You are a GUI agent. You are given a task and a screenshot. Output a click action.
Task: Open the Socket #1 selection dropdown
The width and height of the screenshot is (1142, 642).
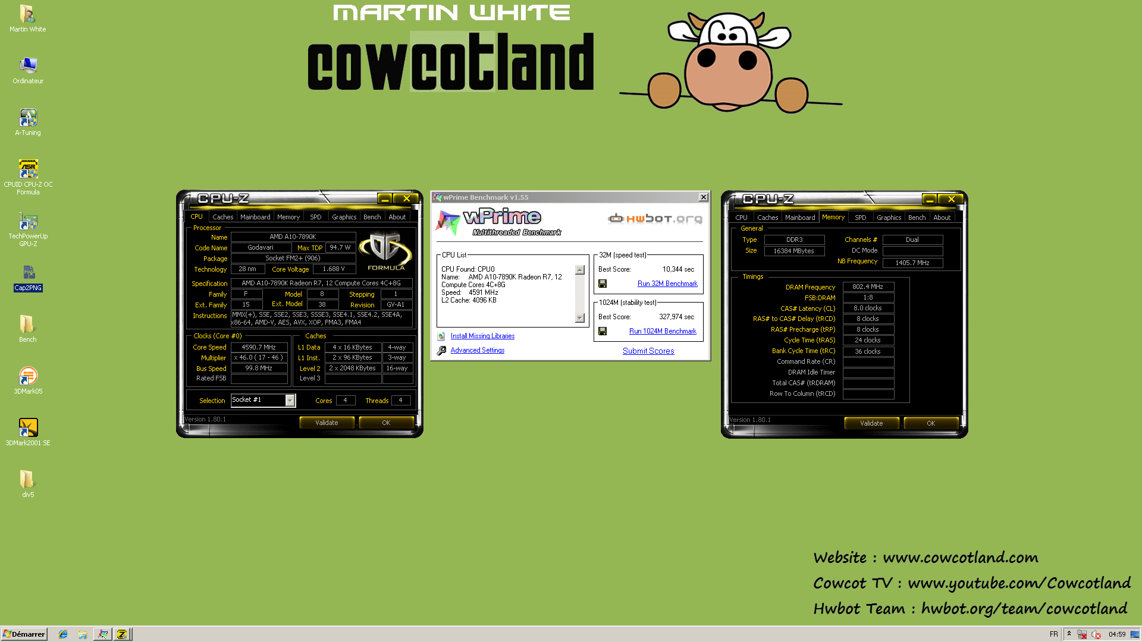tap(290, 401)
